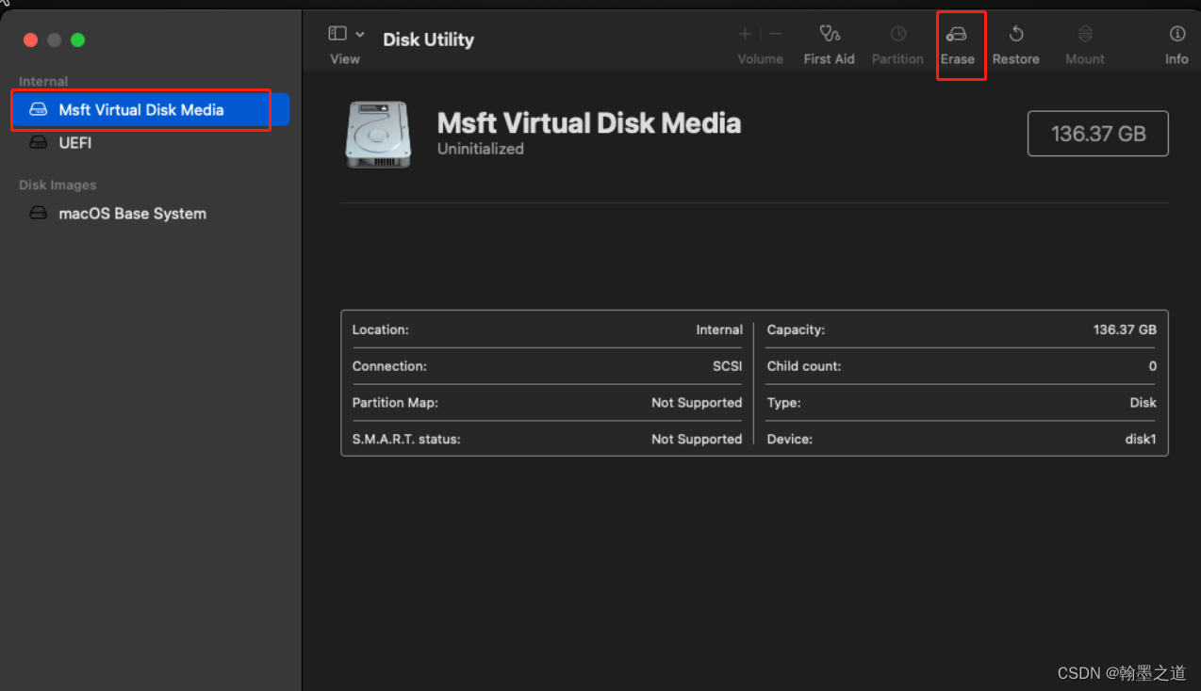Click the Disk Utility window title
This screenshot has height=691, width=1201.
coord(428,40)
